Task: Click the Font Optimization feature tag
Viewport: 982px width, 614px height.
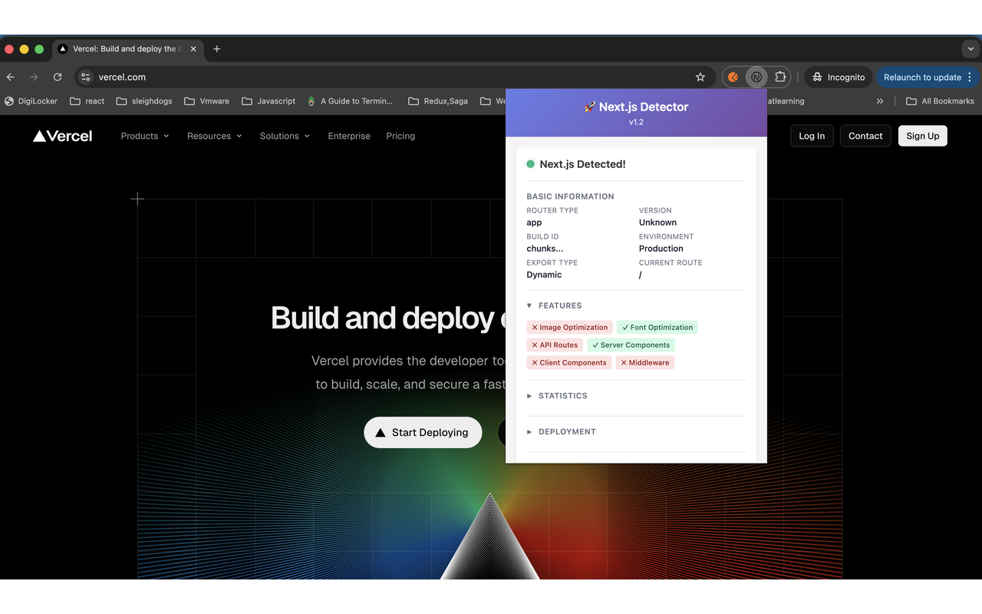Action: [x=657, y=327]
